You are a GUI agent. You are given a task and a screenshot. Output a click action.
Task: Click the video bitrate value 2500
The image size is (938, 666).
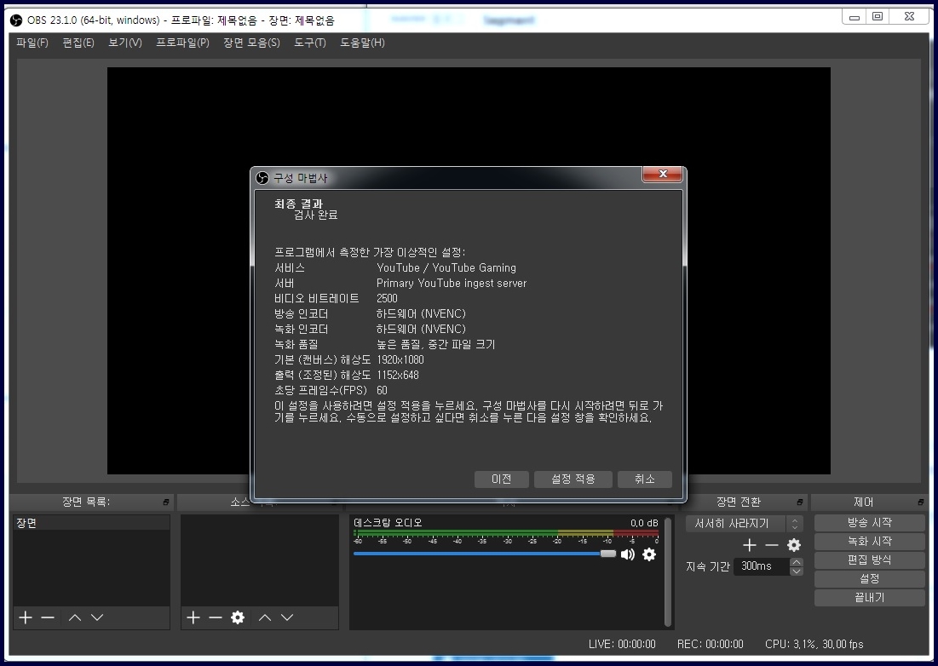(x=387, y=298)
